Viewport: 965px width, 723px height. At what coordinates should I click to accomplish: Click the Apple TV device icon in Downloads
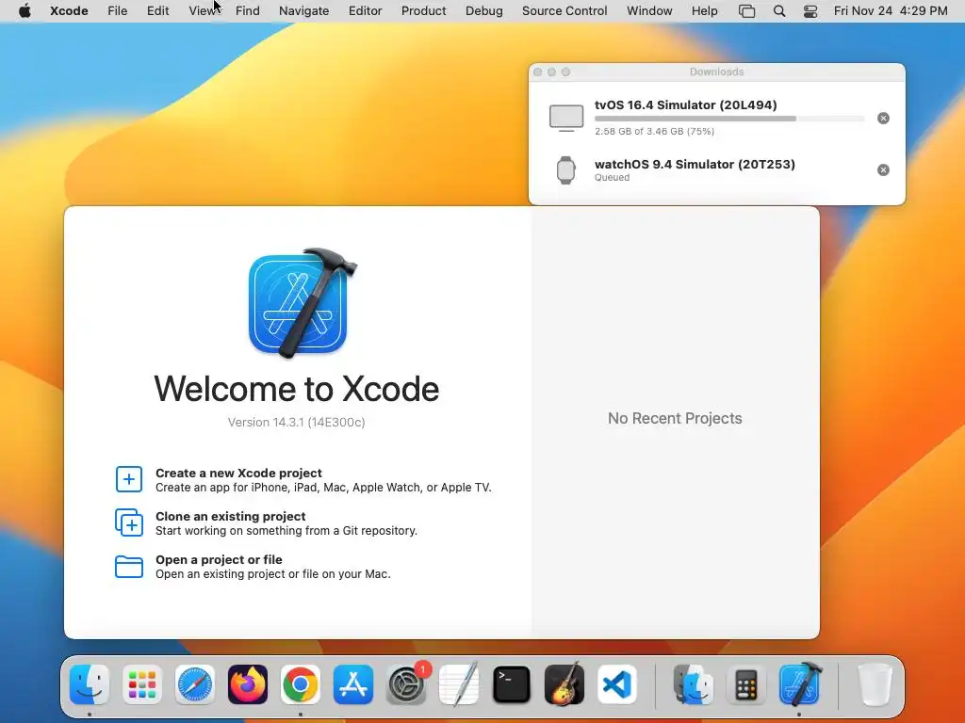tap(566, 118)
